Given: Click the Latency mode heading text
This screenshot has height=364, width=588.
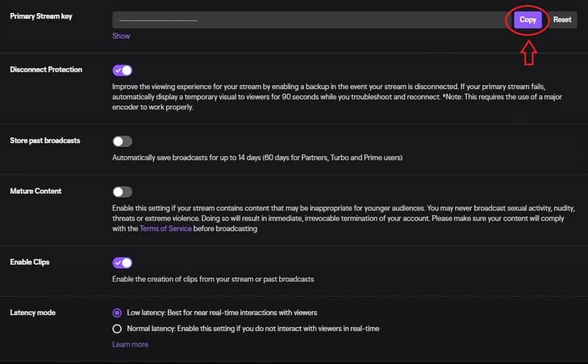Looking at the screenshot, I should [32, 313].
